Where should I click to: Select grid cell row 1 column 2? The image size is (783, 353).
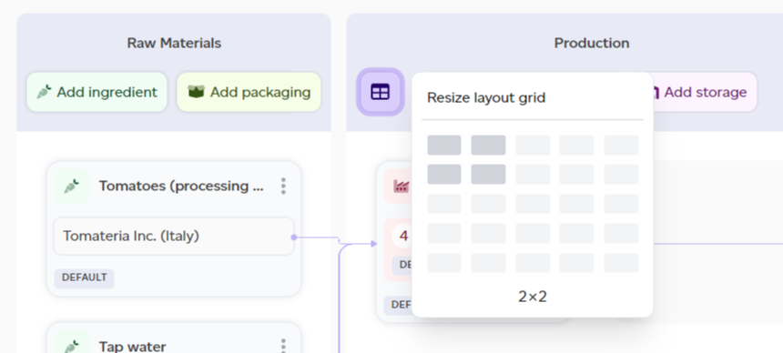(x=488, y=145)
